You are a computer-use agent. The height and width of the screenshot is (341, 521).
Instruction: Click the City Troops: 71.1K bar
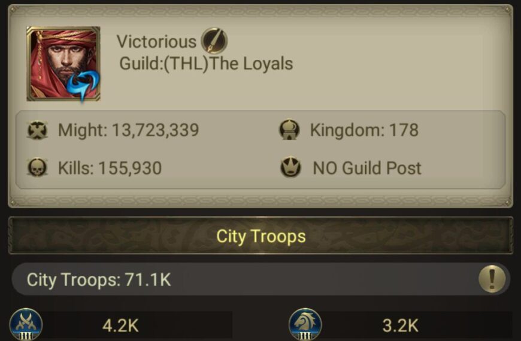tap(260, 279)
